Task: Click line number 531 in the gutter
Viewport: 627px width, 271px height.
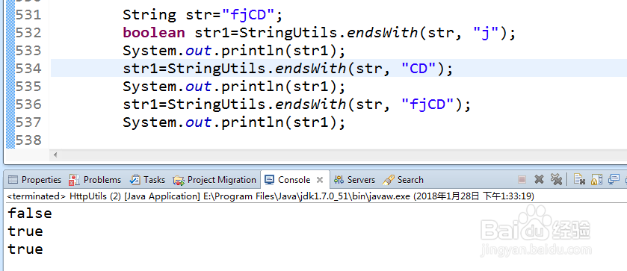Action: click(28, 15)
